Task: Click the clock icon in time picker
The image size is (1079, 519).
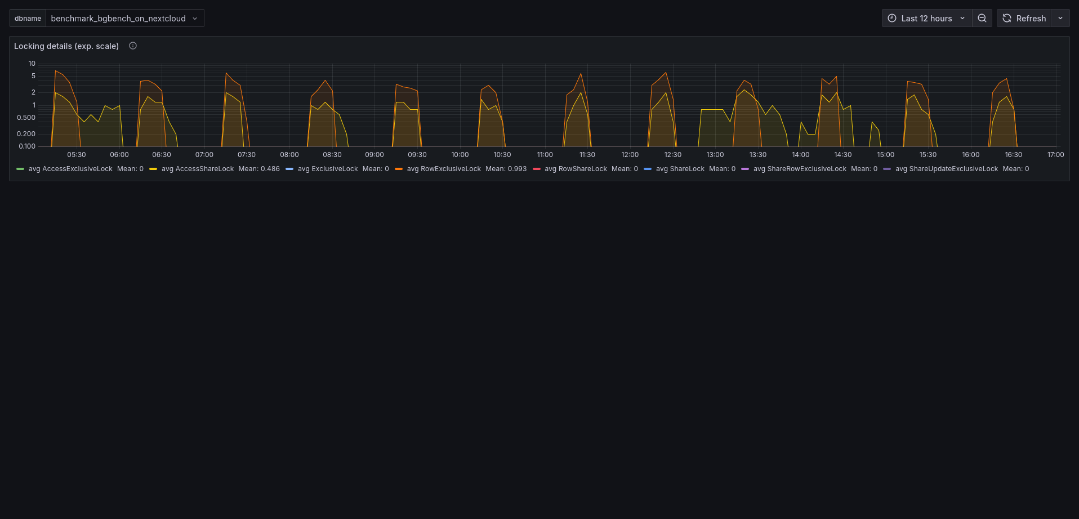Action: click(892, 18)
